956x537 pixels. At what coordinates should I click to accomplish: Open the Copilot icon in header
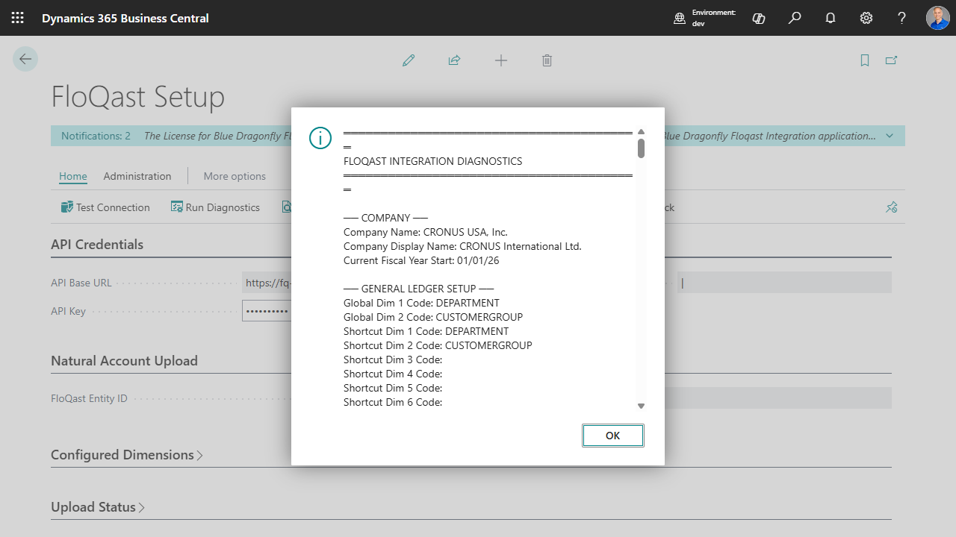click(759, 18)
